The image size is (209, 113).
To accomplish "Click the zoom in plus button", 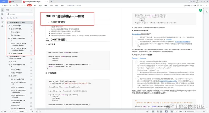I will coord(204,111).
